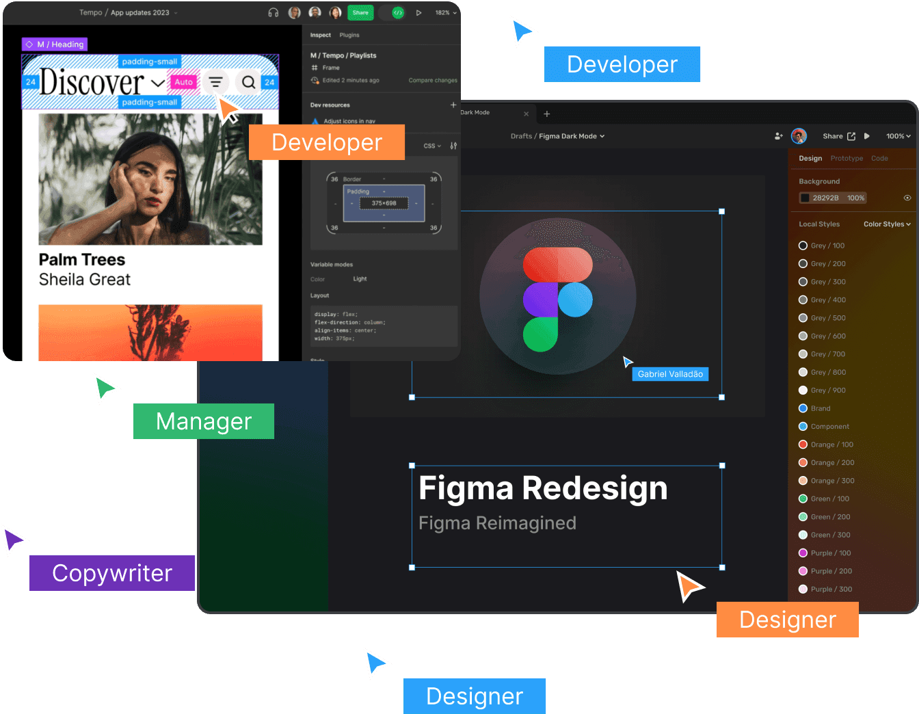Switch to the Code tab
The height and width of the screenshot is (714, 919).
coord(879,158)
